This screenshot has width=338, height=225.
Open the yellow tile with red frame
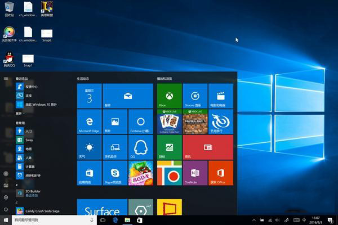[170, 207]
